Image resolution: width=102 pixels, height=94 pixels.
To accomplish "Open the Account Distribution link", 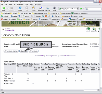I will click(67, 56).
